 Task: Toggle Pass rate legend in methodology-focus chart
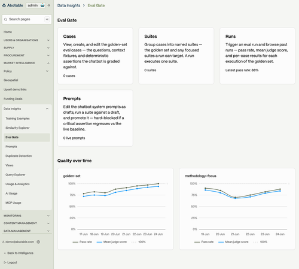[x=204, y=242]
